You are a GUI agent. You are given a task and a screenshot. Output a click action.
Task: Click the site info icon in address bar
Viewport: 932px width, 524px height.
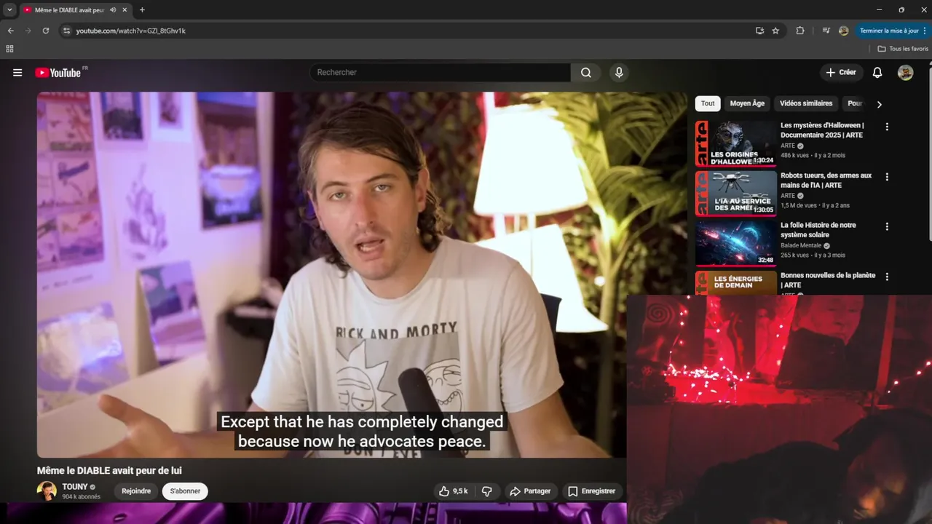click(66, 31)
